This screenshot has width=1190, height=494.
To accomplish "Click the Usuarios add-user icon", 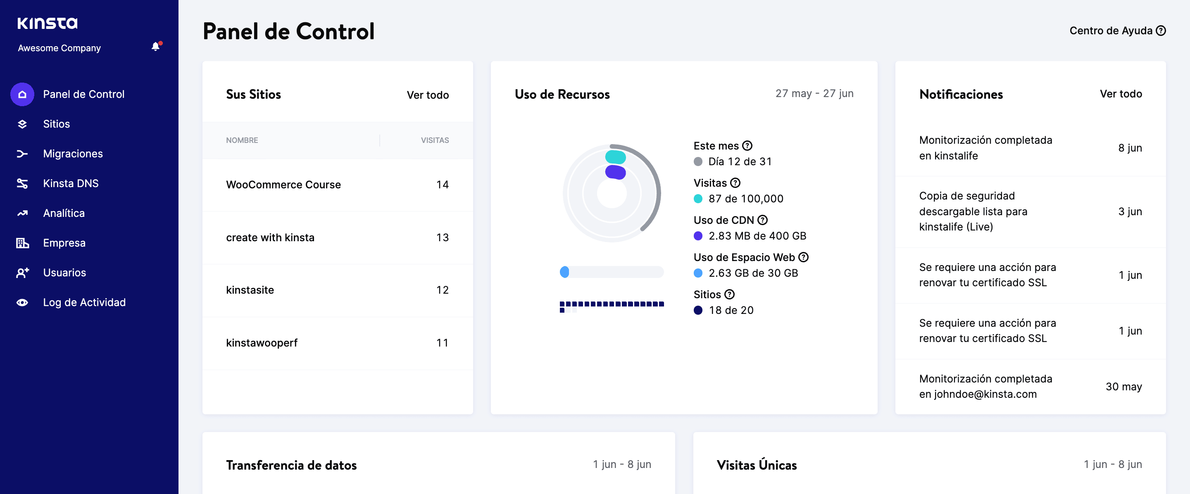I will coord(22,273).
